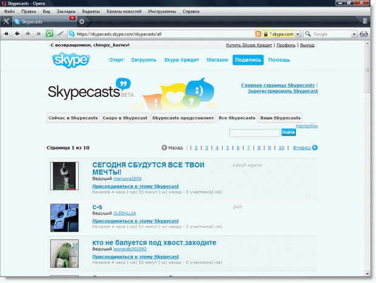The width and height of the screenshot is (376, 283).
Task: Expand the address bar dropdown
Action: pyautogui.click(x=298, y=35)
